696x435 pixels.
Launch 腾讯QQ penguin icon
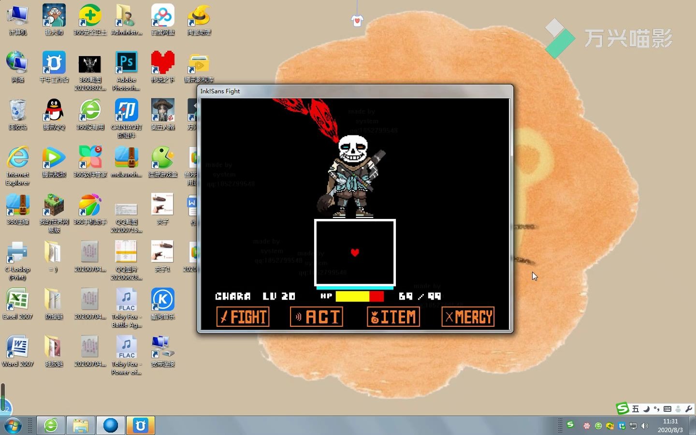pyautogui.click(x=54, y=115)
